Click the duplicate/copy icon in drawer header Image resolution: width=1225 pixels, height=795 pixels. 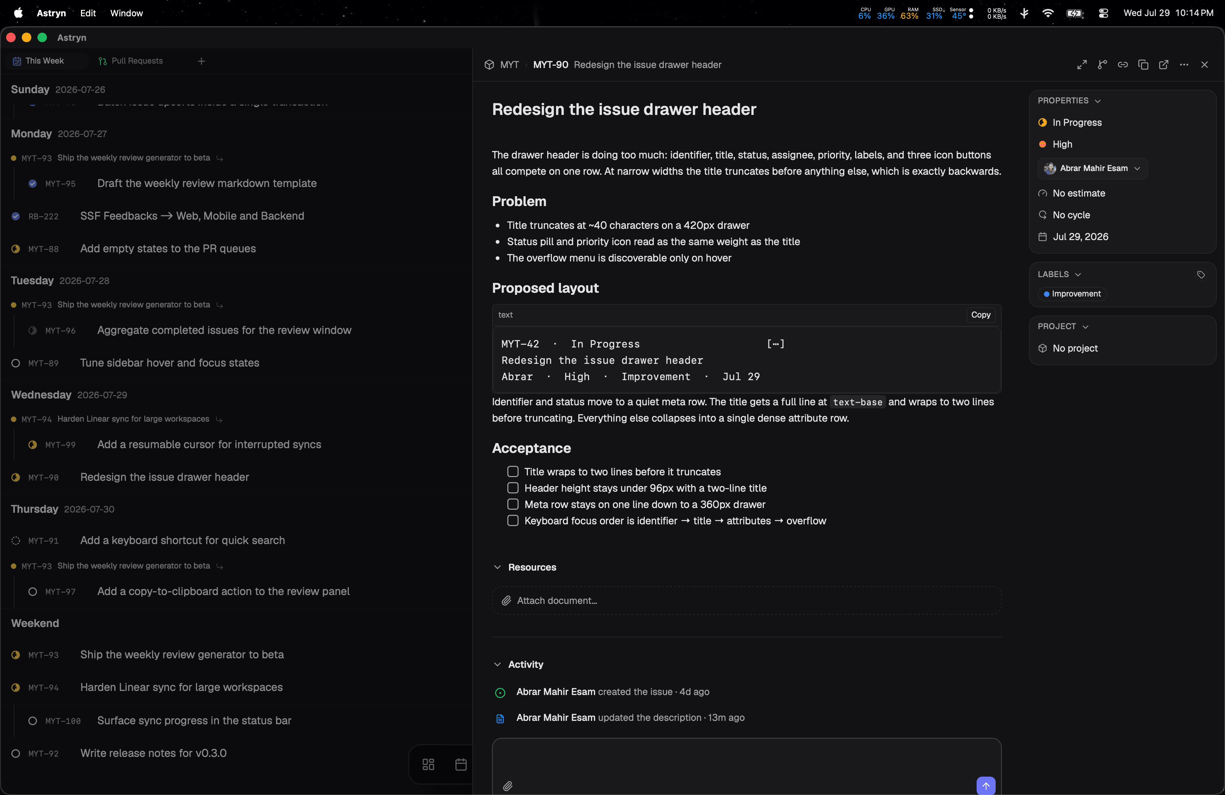(x=1143, y=65)
